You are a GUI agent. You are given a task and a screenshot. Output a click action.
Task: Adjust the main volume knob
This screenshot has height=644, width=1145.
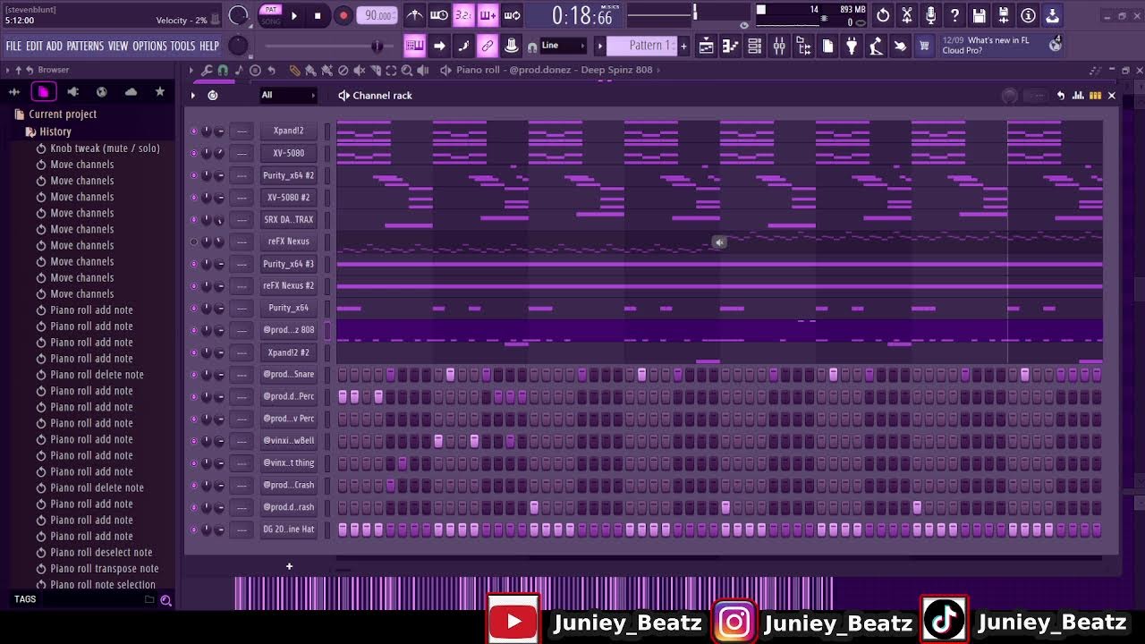point(239,15)
